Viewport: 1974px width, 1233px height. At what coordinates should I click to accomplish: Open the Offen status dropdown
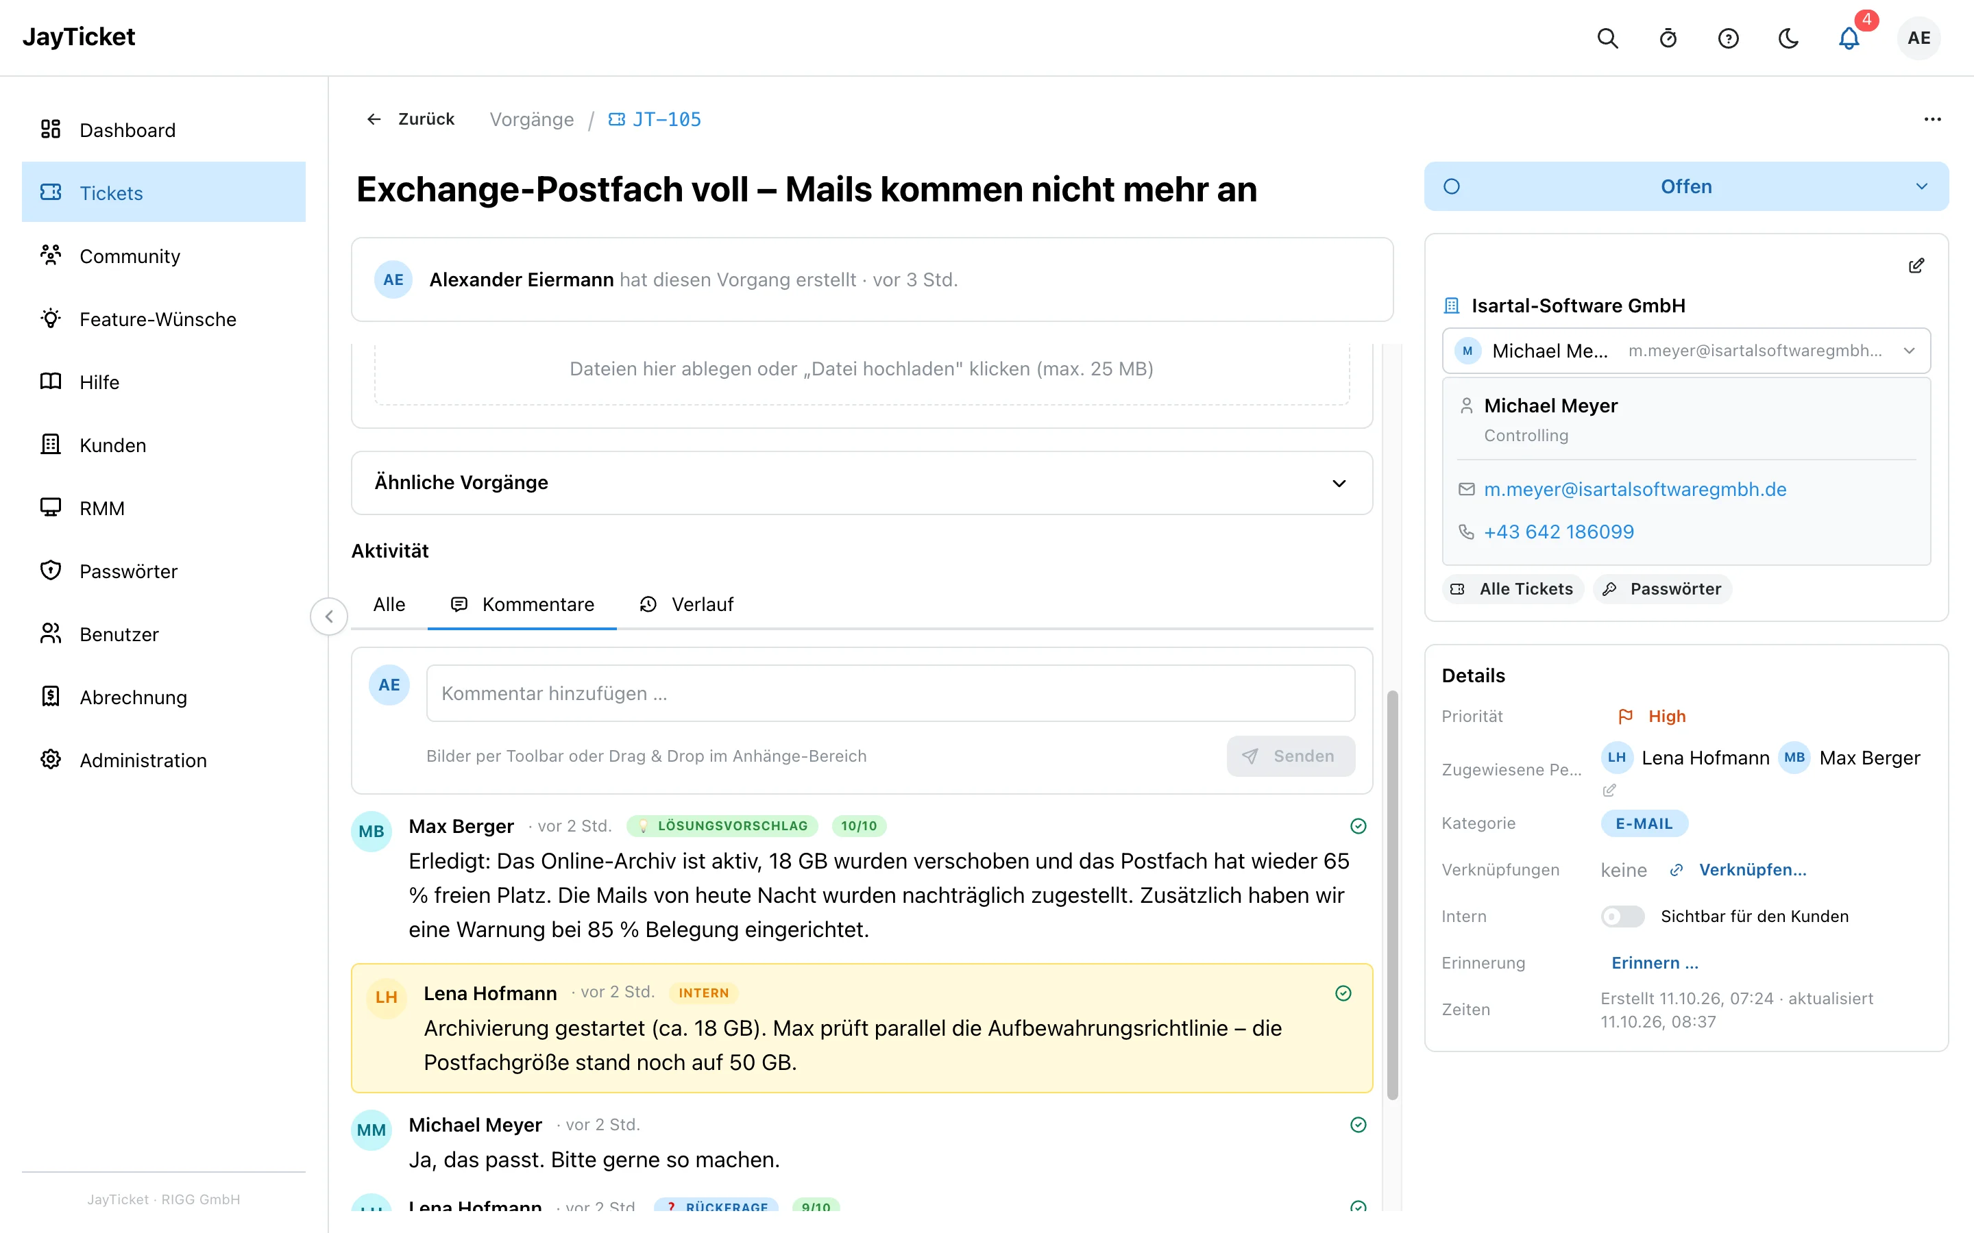[1686, 187]
